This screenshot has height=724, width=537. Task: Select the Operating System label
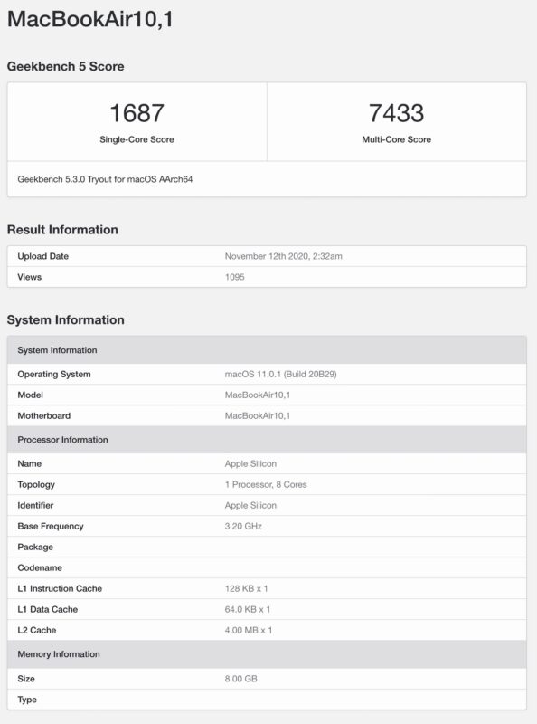click(x=54, y=375)
